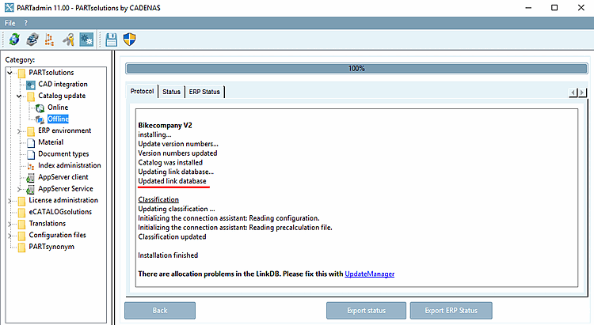594x325 pixels.
Task: Open the File menu
Action: (x=10, y=23)
